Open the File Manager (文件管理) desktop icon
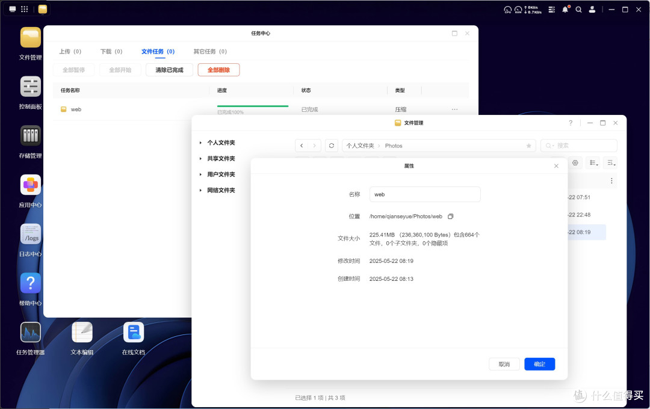 coord(30,37)
